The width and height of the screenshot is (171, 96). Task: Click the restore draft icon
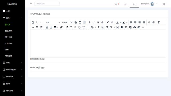[x=84, y=27]
